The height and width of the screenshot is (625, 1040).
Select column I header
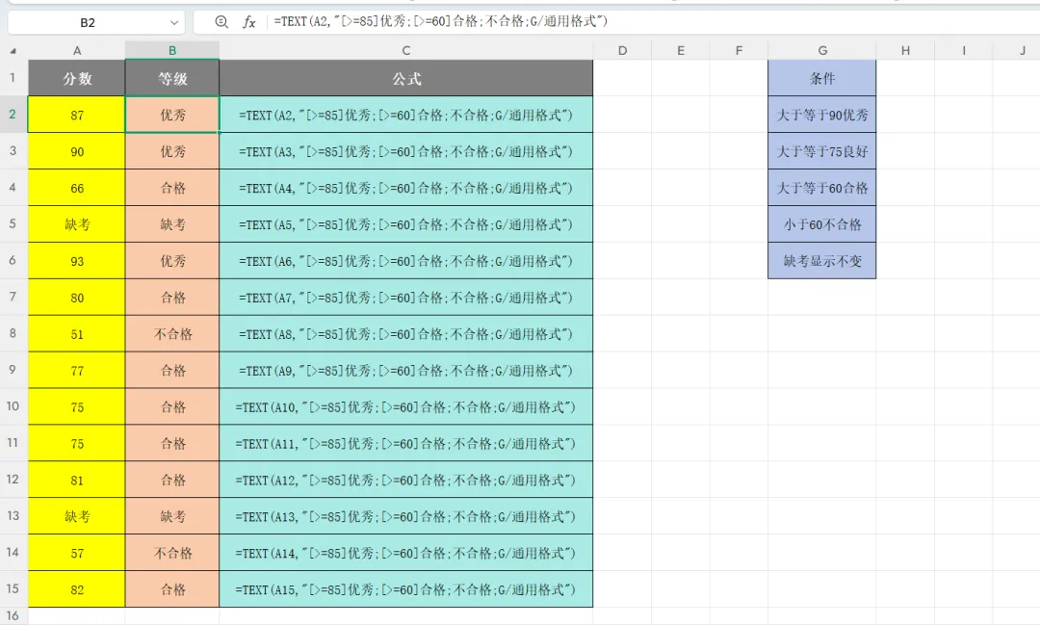pyautogui.click(x=964, y=50)
